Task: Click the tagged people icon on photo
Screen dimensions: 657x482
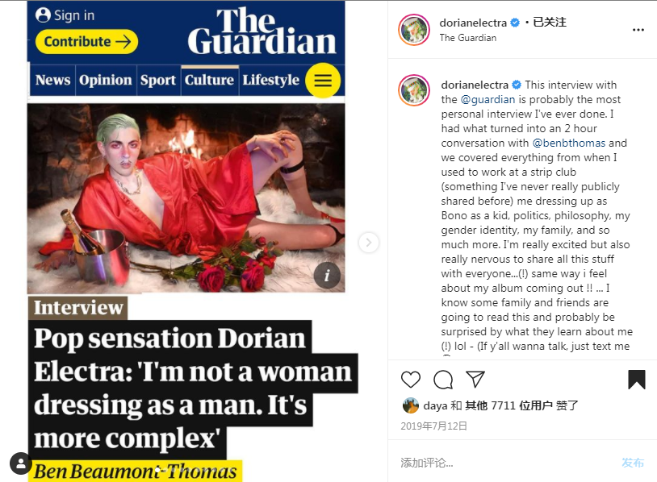Action: (x=20, y=463)
